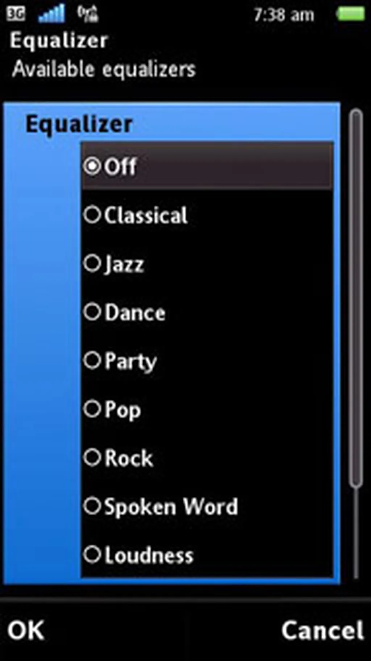Enable the Dance equalizer preset
Screen dimensions: 371x661
[x=92, y=312]
